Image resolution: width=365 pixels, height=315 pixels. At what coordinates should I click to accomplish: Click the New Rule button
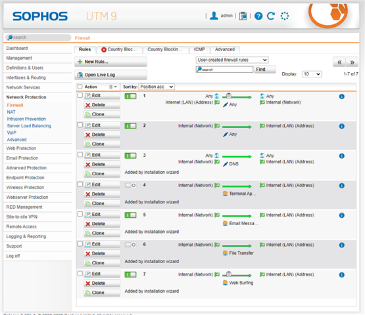click(x=110, y=62)
